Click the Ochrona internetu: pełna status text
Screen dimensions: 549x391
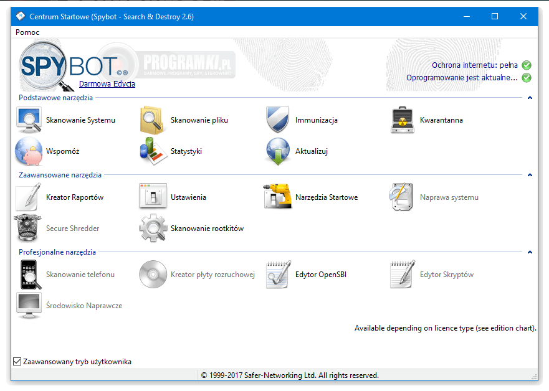474,65
